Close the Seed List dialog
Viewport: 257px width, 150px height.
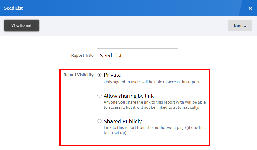250,8
